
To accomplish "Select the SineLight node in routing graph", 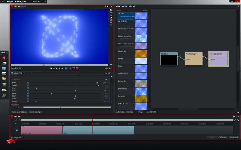I will coord(194,58).
